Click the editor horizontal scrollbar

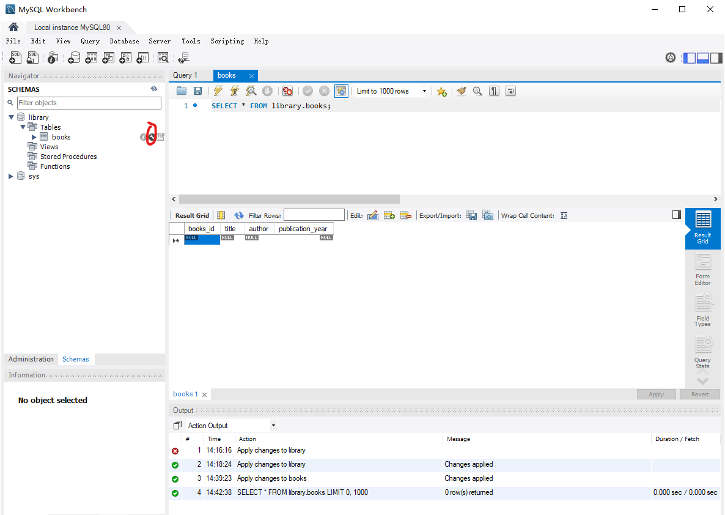289,199
